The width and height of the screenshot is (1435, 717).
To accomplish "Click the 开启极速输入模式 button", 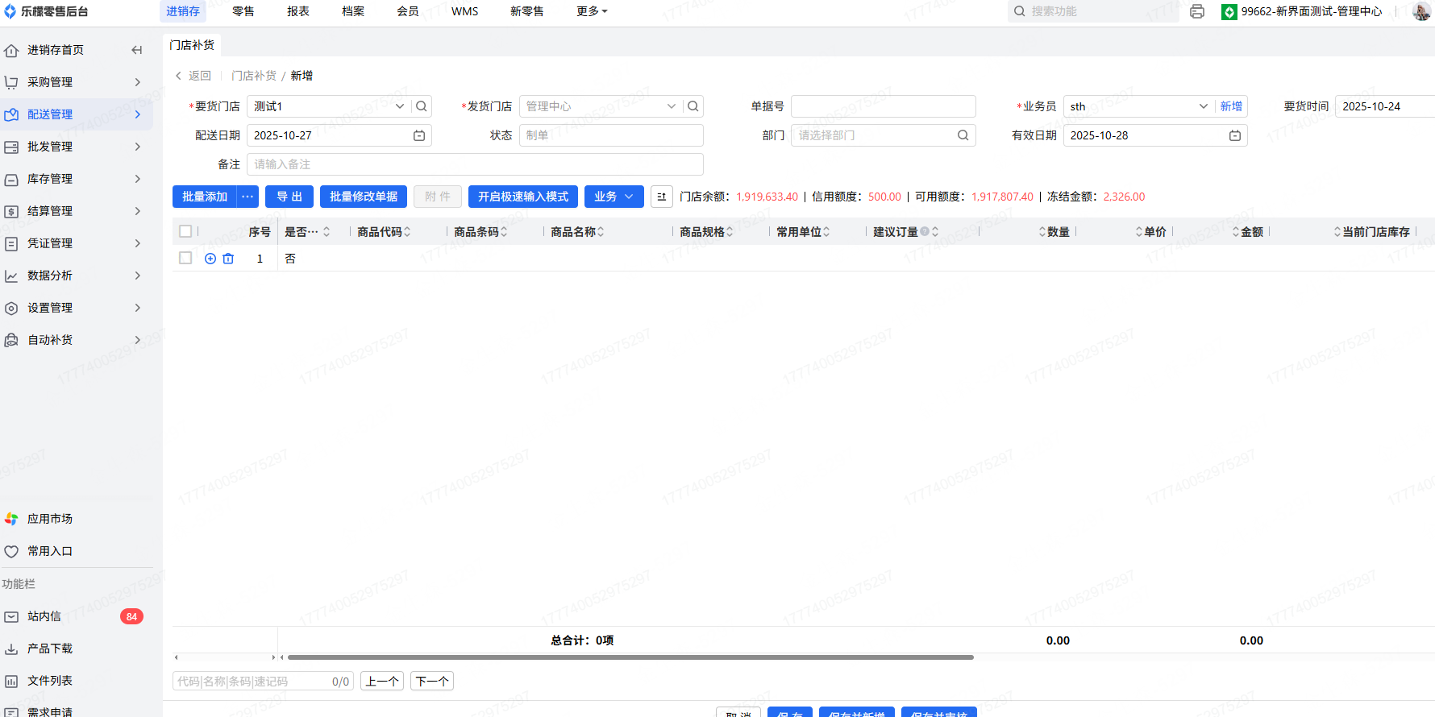I will (x=522, y=197).
